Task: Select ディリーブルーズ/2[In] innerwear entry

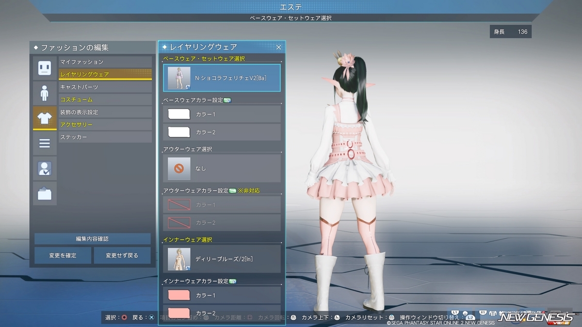Action: (x=222, y=259)
